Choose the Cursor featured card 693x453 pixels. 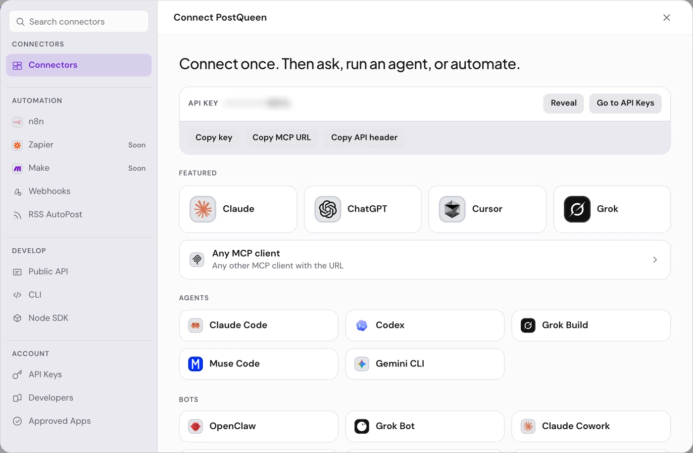tap(487, 209)
